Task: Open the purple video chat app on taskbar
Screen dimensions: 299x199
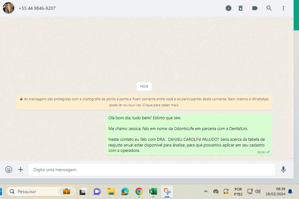Action: (97, 191)
